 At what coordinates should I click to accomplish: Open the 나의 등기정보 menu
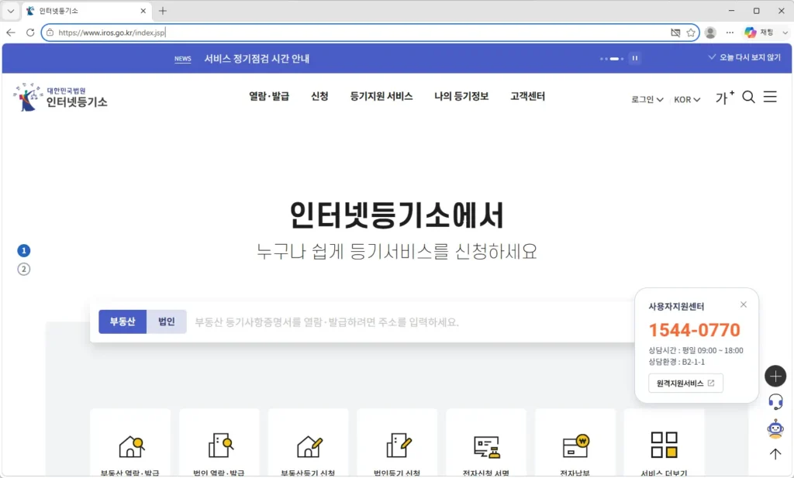461,96
